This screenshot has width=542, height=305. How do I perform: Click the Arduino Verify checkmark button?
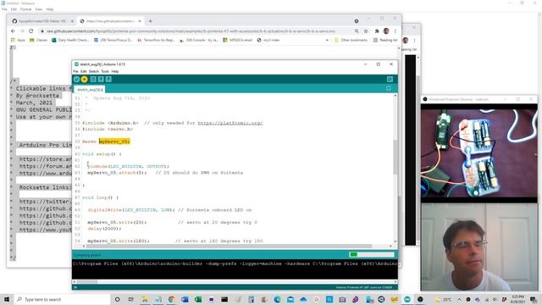tap(76, 79)
